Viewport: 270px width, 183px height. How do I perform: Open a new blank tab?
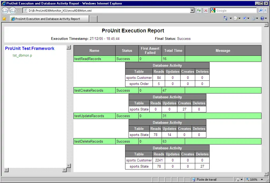tap(93, 19)
